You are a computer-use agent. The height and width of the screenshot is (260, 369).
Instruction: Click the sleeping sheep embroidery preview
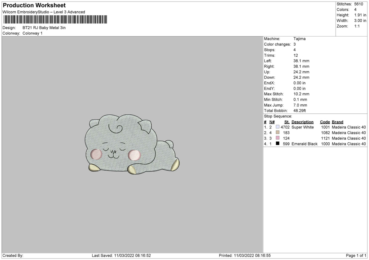pyautogui.click(x=132, y=144)
